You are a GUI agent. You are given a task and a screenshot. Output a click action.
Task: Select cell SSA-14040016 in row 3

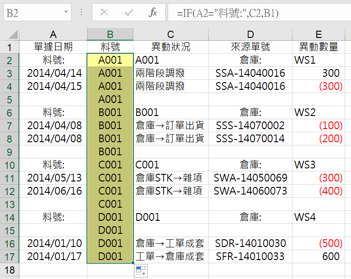click(250, 73)
